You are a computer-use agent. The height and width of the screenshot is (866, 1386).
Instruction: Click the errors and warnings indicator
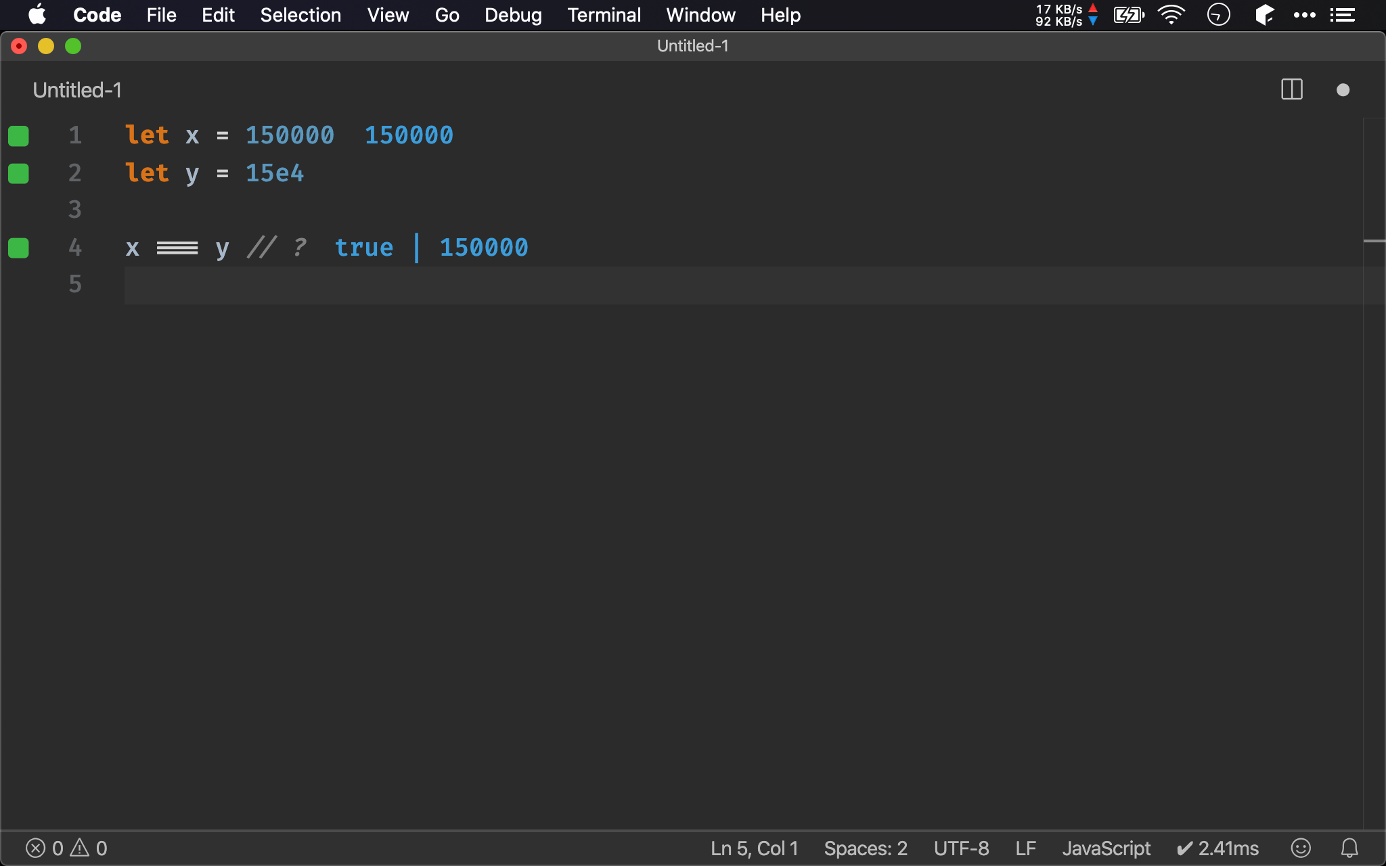tap(66, 848)
